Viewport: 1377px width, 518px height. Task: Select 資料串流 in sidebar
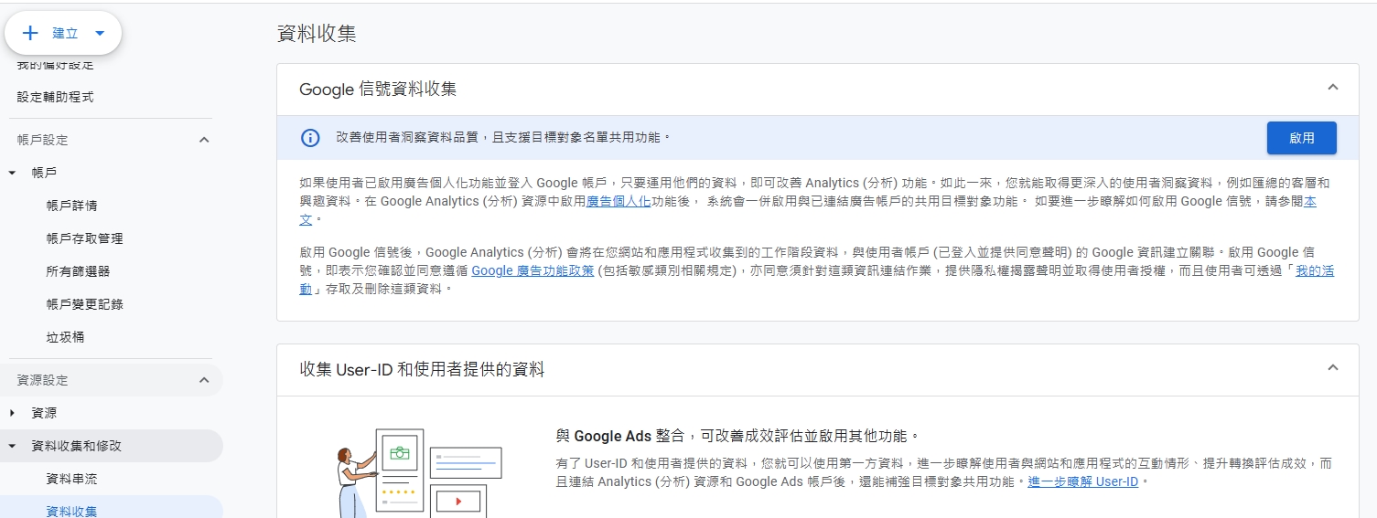pos(71,479)
